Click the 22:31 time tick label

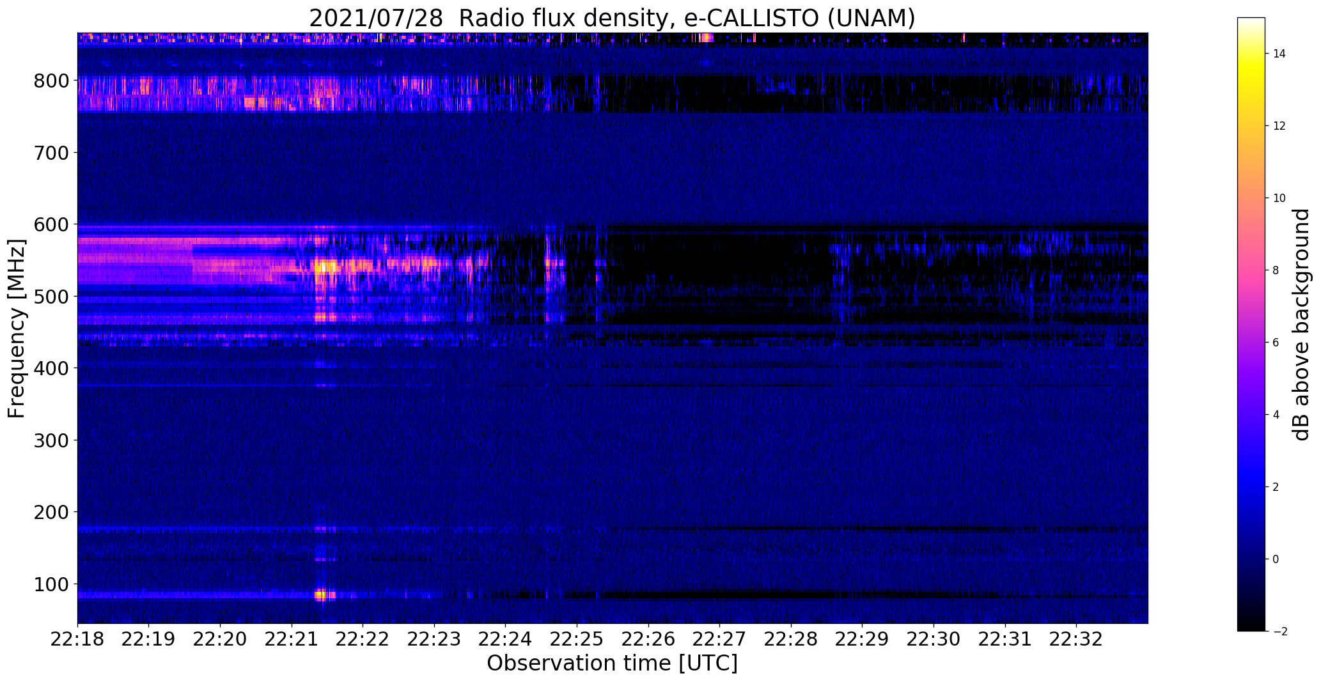1005,639
